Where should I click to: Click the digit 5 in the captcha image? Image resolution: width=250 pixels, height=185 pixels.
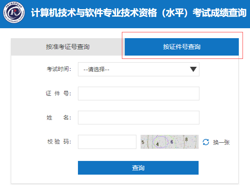(143, 142)
